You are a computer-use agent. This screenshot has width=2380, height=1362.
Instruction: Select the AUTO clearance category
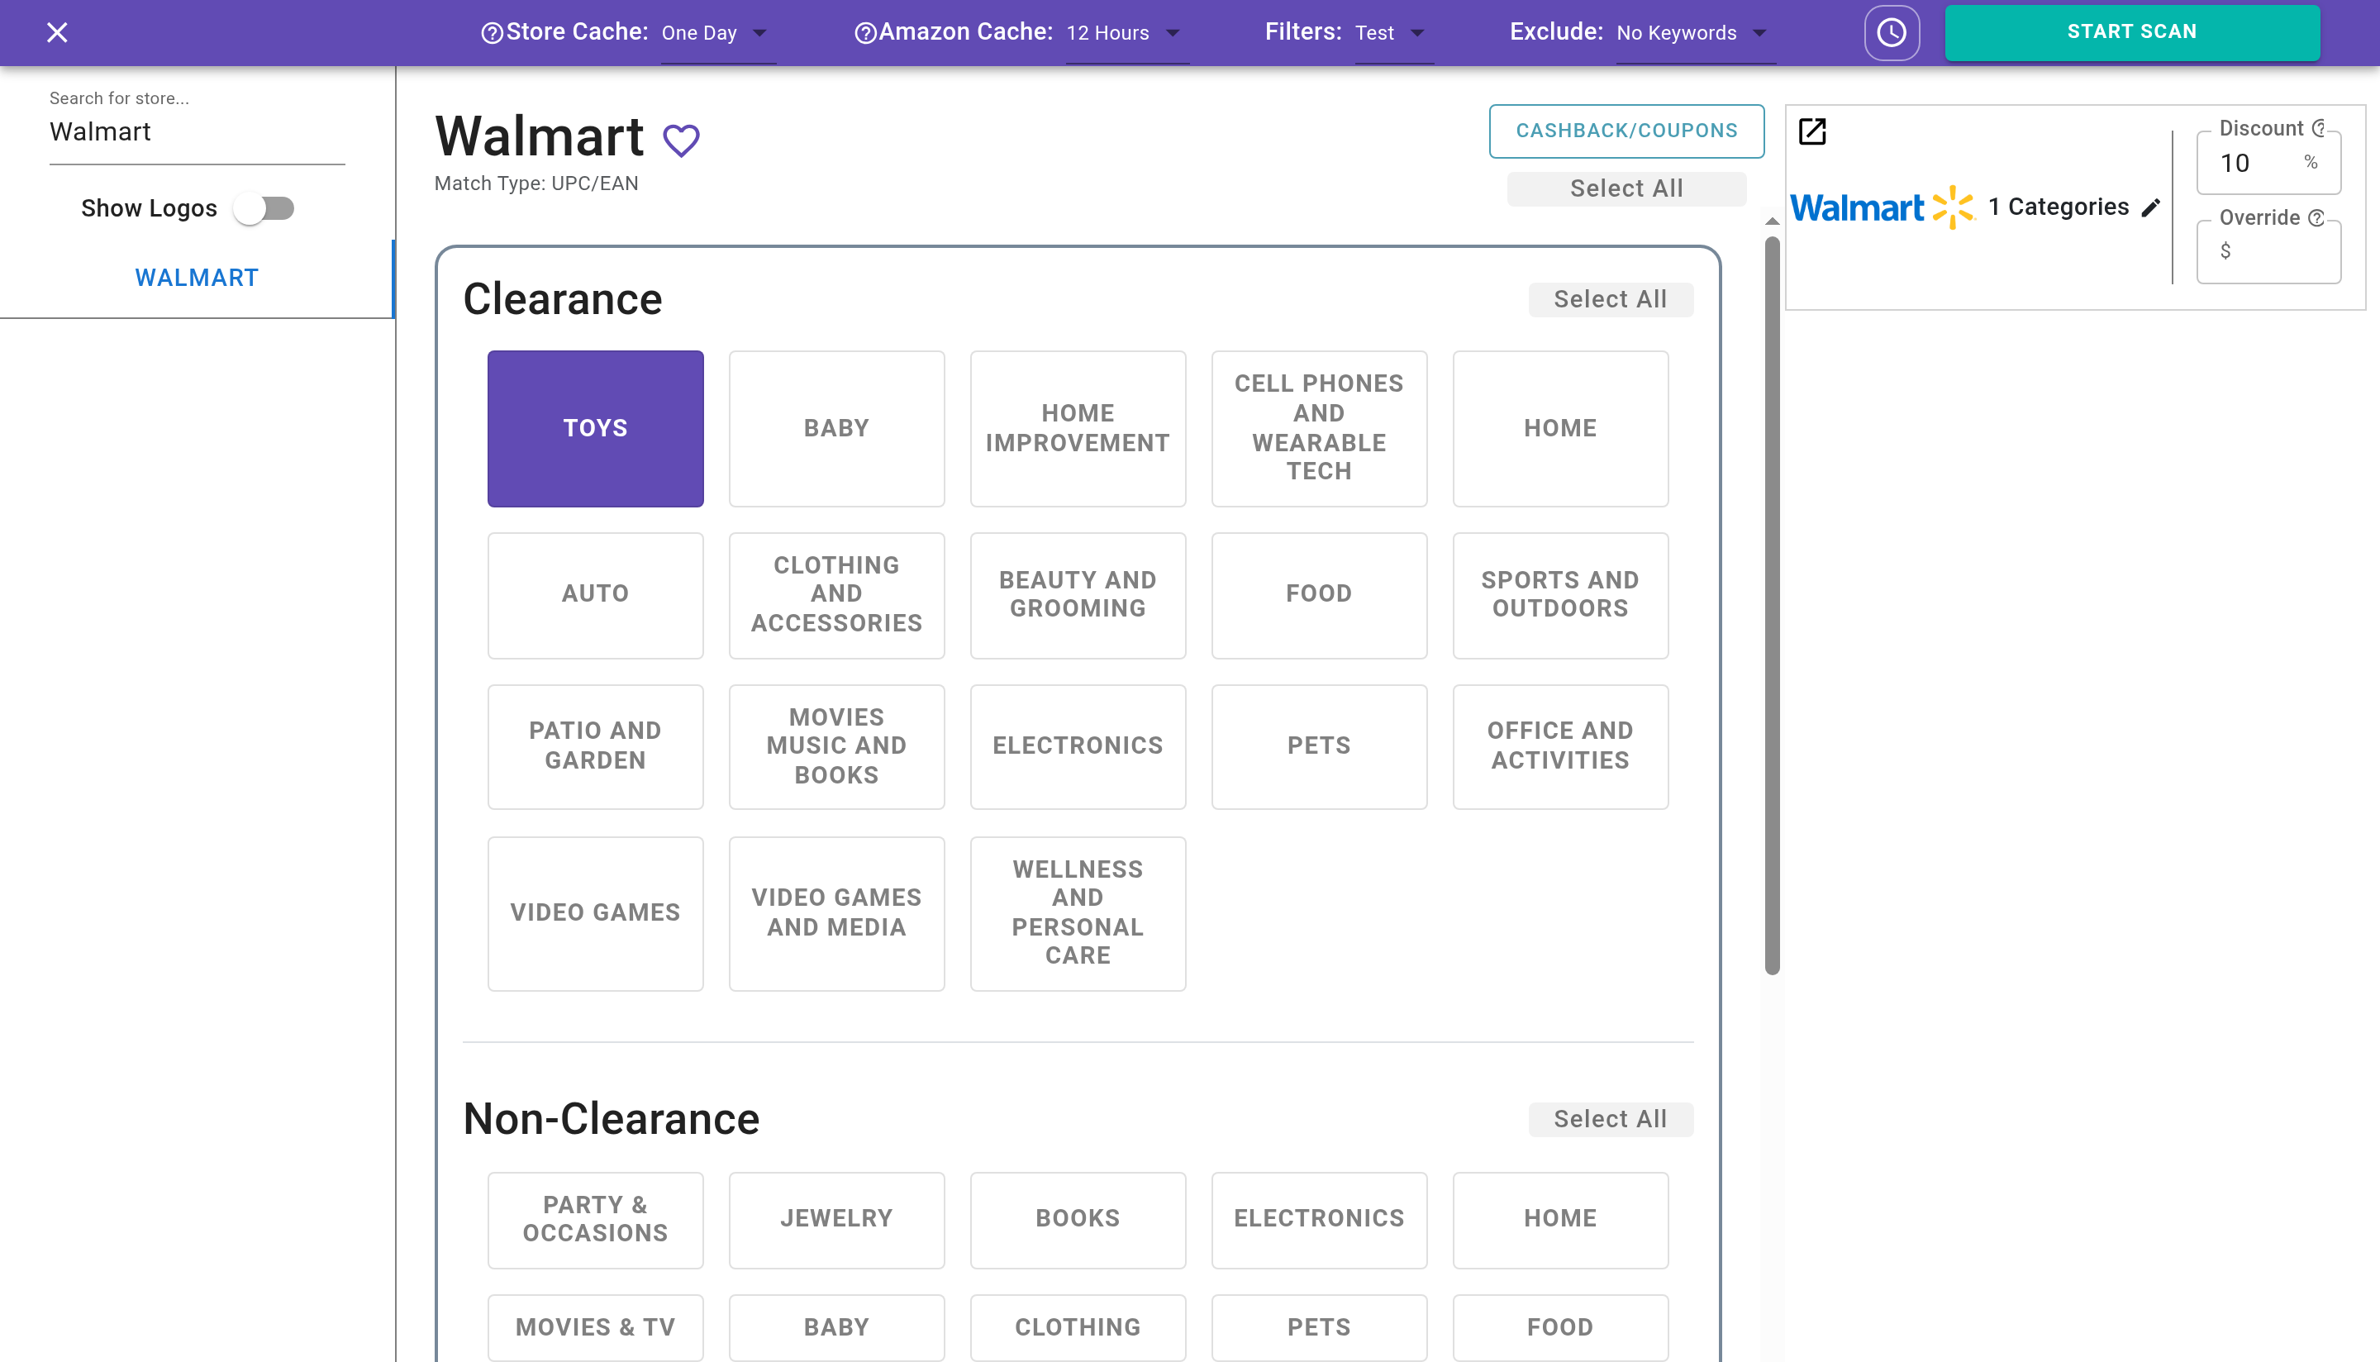coord(595,595)
